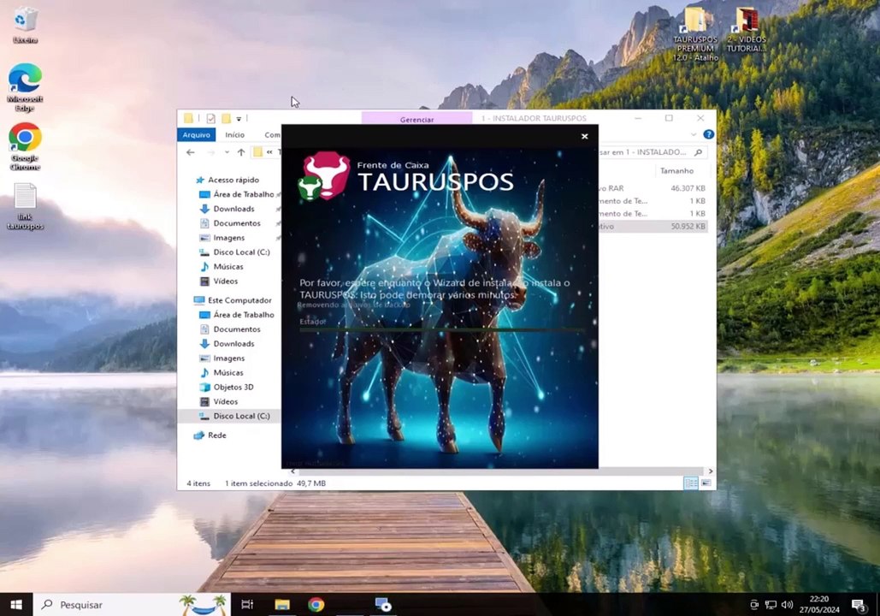This screenshot has width=880, height=616.
Task: Open the Windows Start menu
Action: (x=16, y=604)
